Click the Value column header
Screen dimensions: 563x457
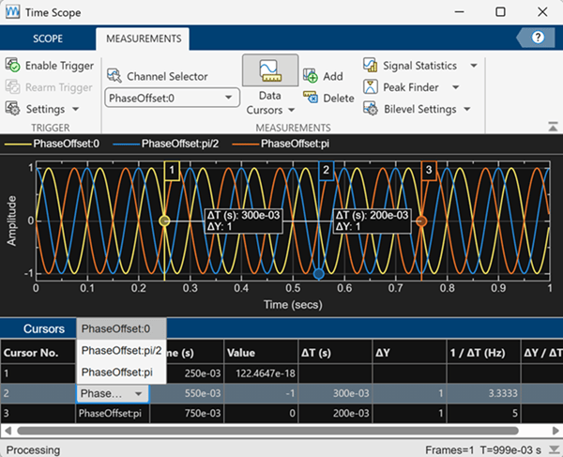point(261,353)
